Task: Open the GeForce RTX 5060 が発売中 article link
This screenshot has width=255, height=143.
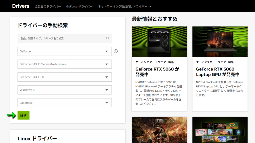Action: (157, 72)
